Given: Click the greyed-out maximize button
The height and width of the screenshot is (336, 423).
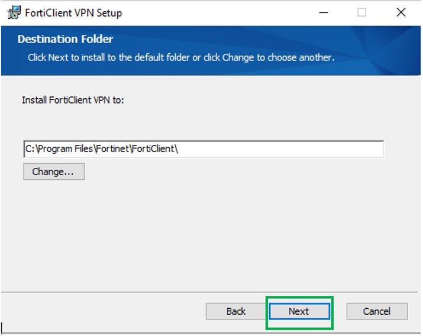Looking at the screenshot, I should [x=361, y=12].
